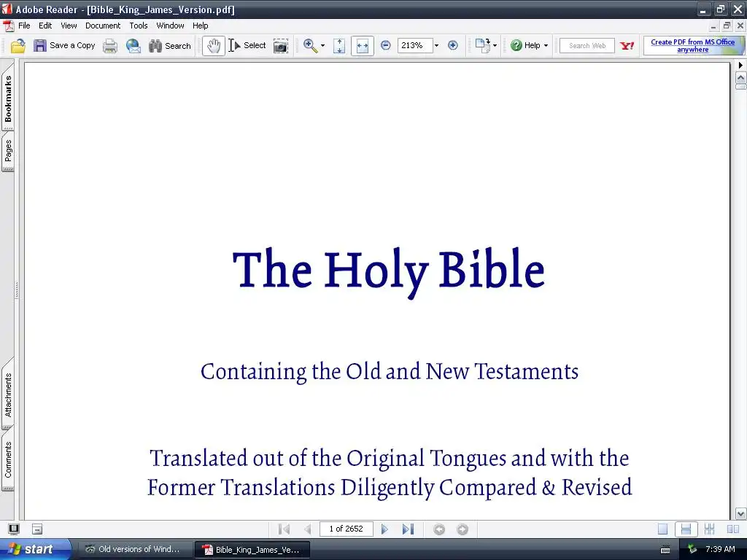This screenshot has width=747, height=560.
Task: Enable Single Page layout
Action: tap(662, 529)
